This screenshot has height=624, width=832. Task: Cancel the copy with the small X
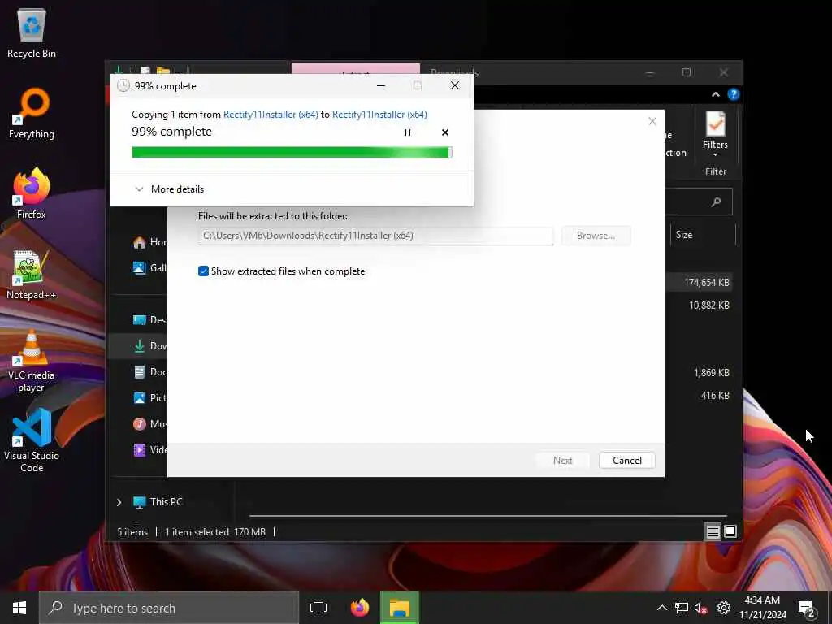pos(445,132)
